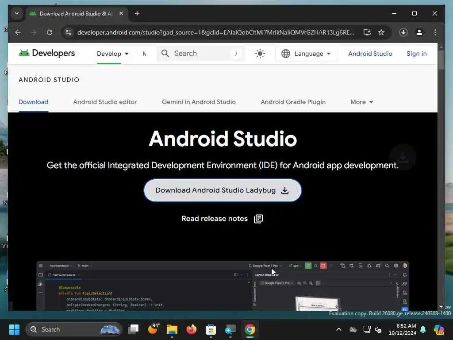
Task: Click the Android Studio IDE preview image
Action: pyautogui.click(x=223, y=286)
